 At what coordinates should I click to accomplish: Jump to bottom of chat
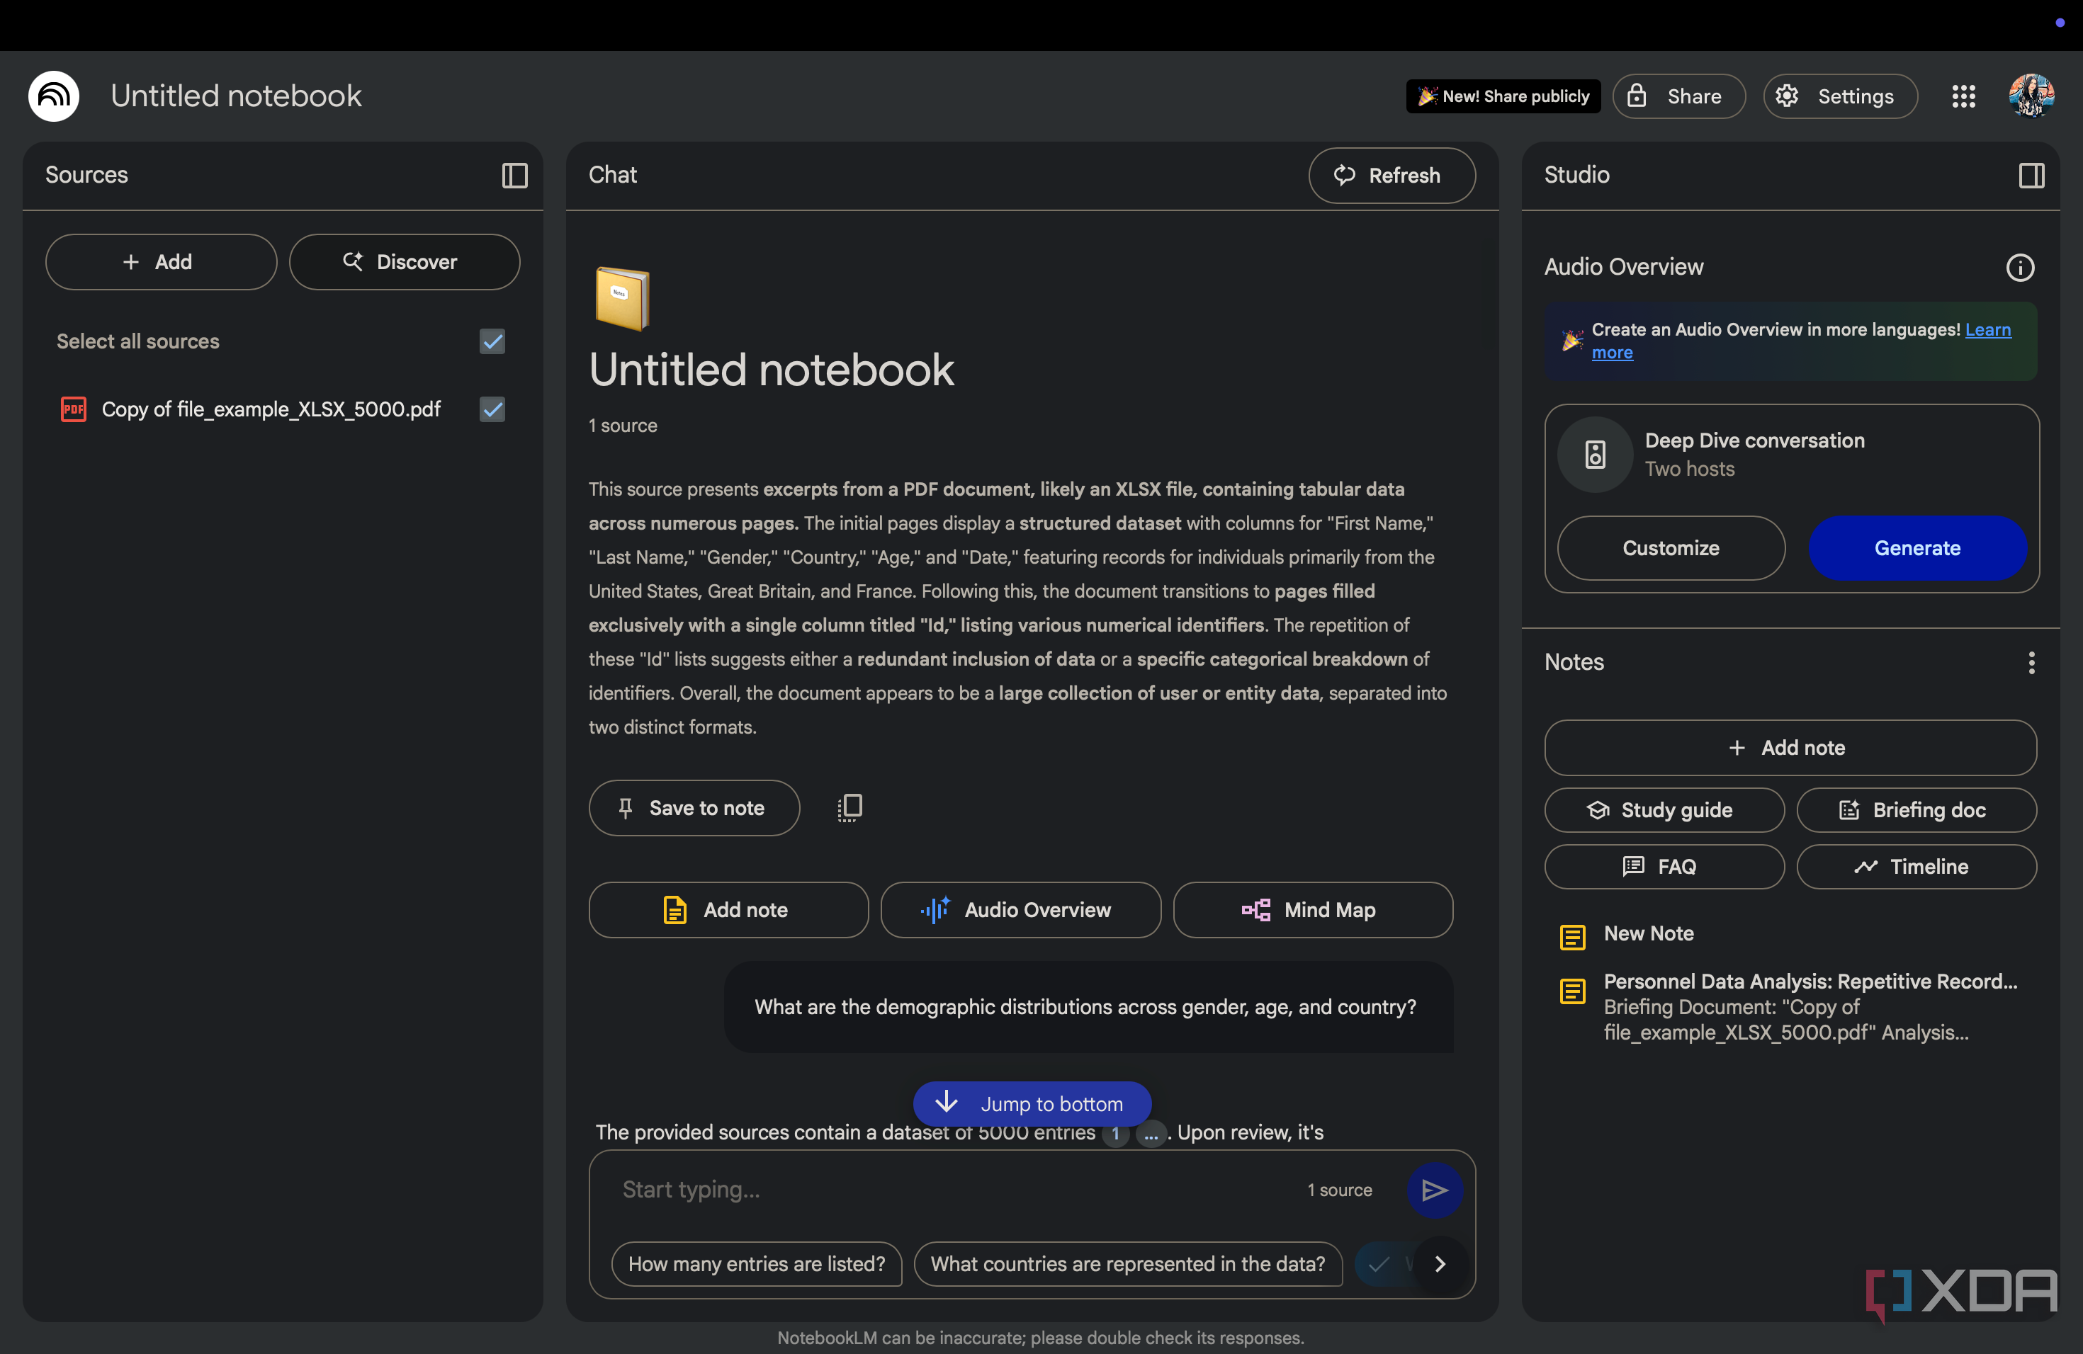coord(1032,1103)
